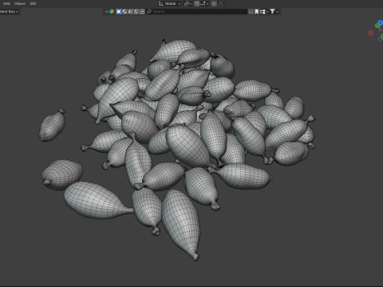Open the Add menu

6,3
